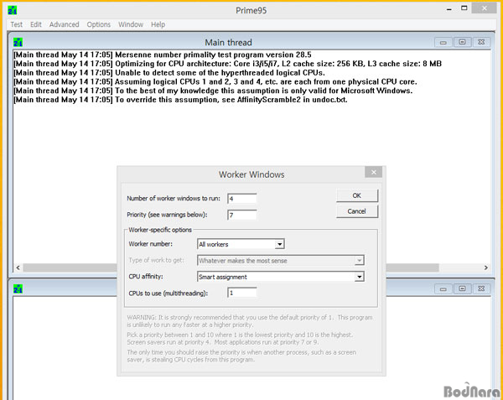Click the Worker Windows dialog title
The image size is (503, 400).
(251, 174)
